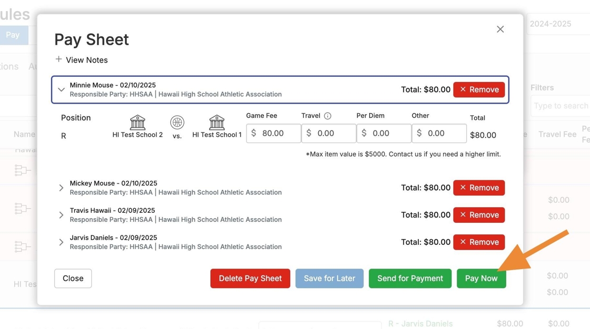The height and width of the screenshot is (329, 590).
Task: Remove Minnie Mouse from the pay sheet
Action: click(479, 90)
